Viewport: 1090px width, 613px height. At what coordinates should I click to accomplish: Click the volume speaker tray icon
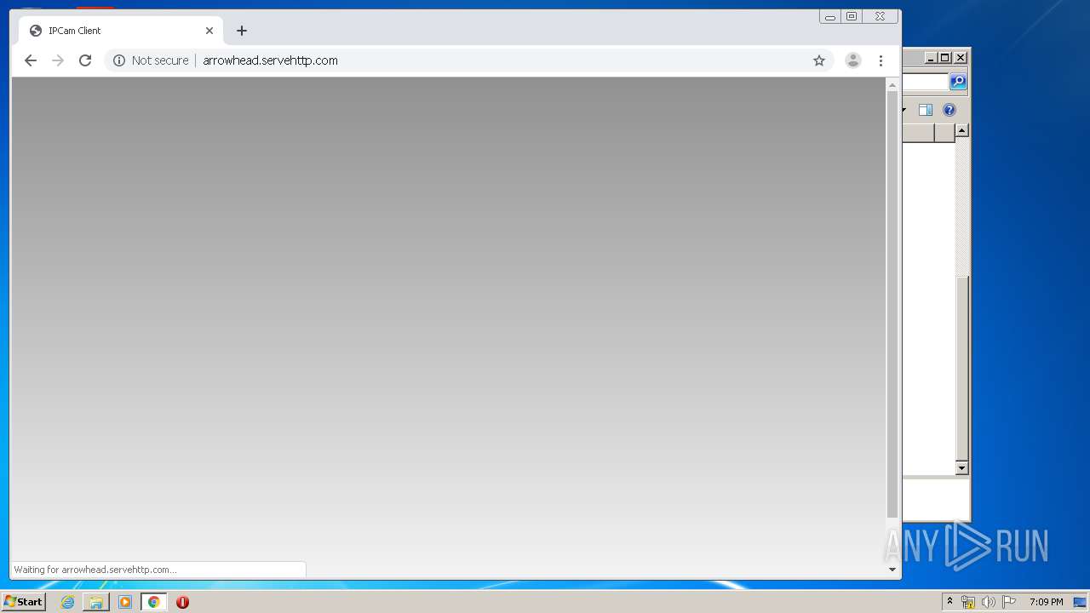pyautogui.click(x=988, y=602)
